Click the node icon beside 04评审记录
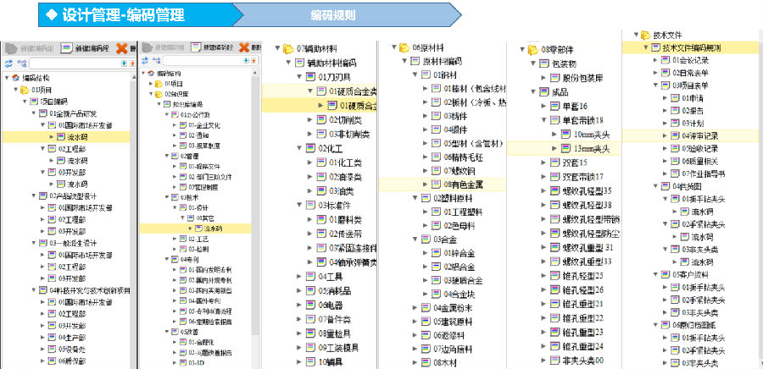Screen dimensions: 763x369 click(x=675, y=135)
